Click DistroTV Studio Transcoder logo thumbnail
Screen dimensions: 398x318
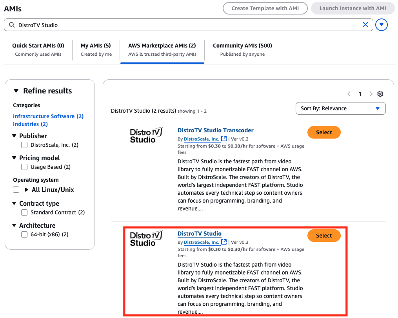(x=146, y=135)
